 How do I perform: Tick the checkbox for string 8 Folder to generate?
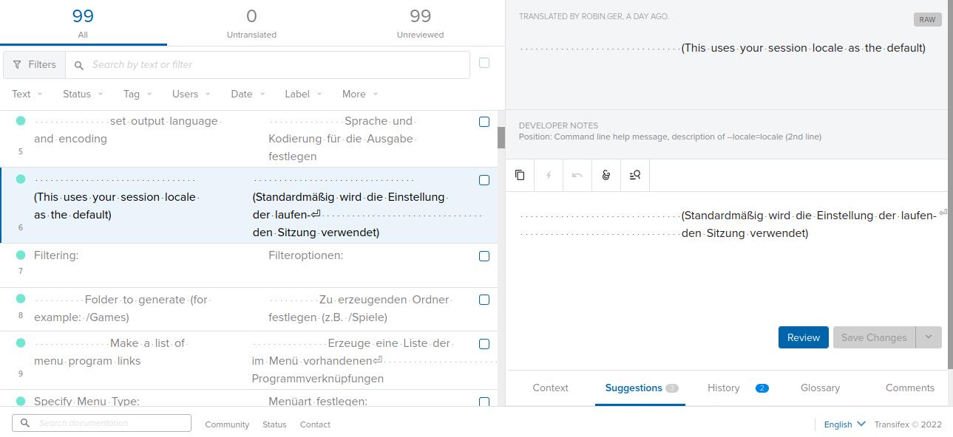pyautogui.click(x=484, y=300)
